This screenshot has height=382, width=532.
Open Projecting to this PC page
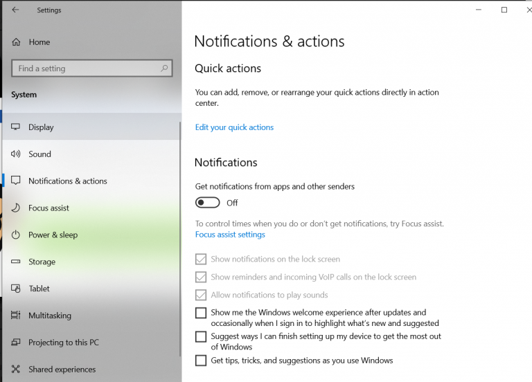point(91,343)
